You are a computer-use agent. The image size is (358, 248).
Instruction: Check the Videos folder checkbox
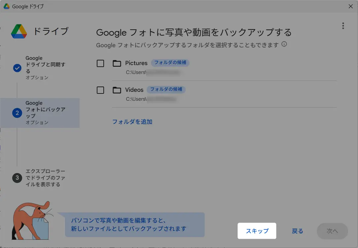[x=100, y=90]
